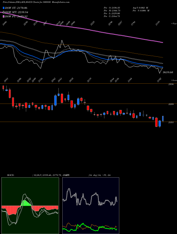This screenshot has width=177, height=234.
Task: Select the 'DOW ST: 2170.06' legend label
Action: coord(16,8)
